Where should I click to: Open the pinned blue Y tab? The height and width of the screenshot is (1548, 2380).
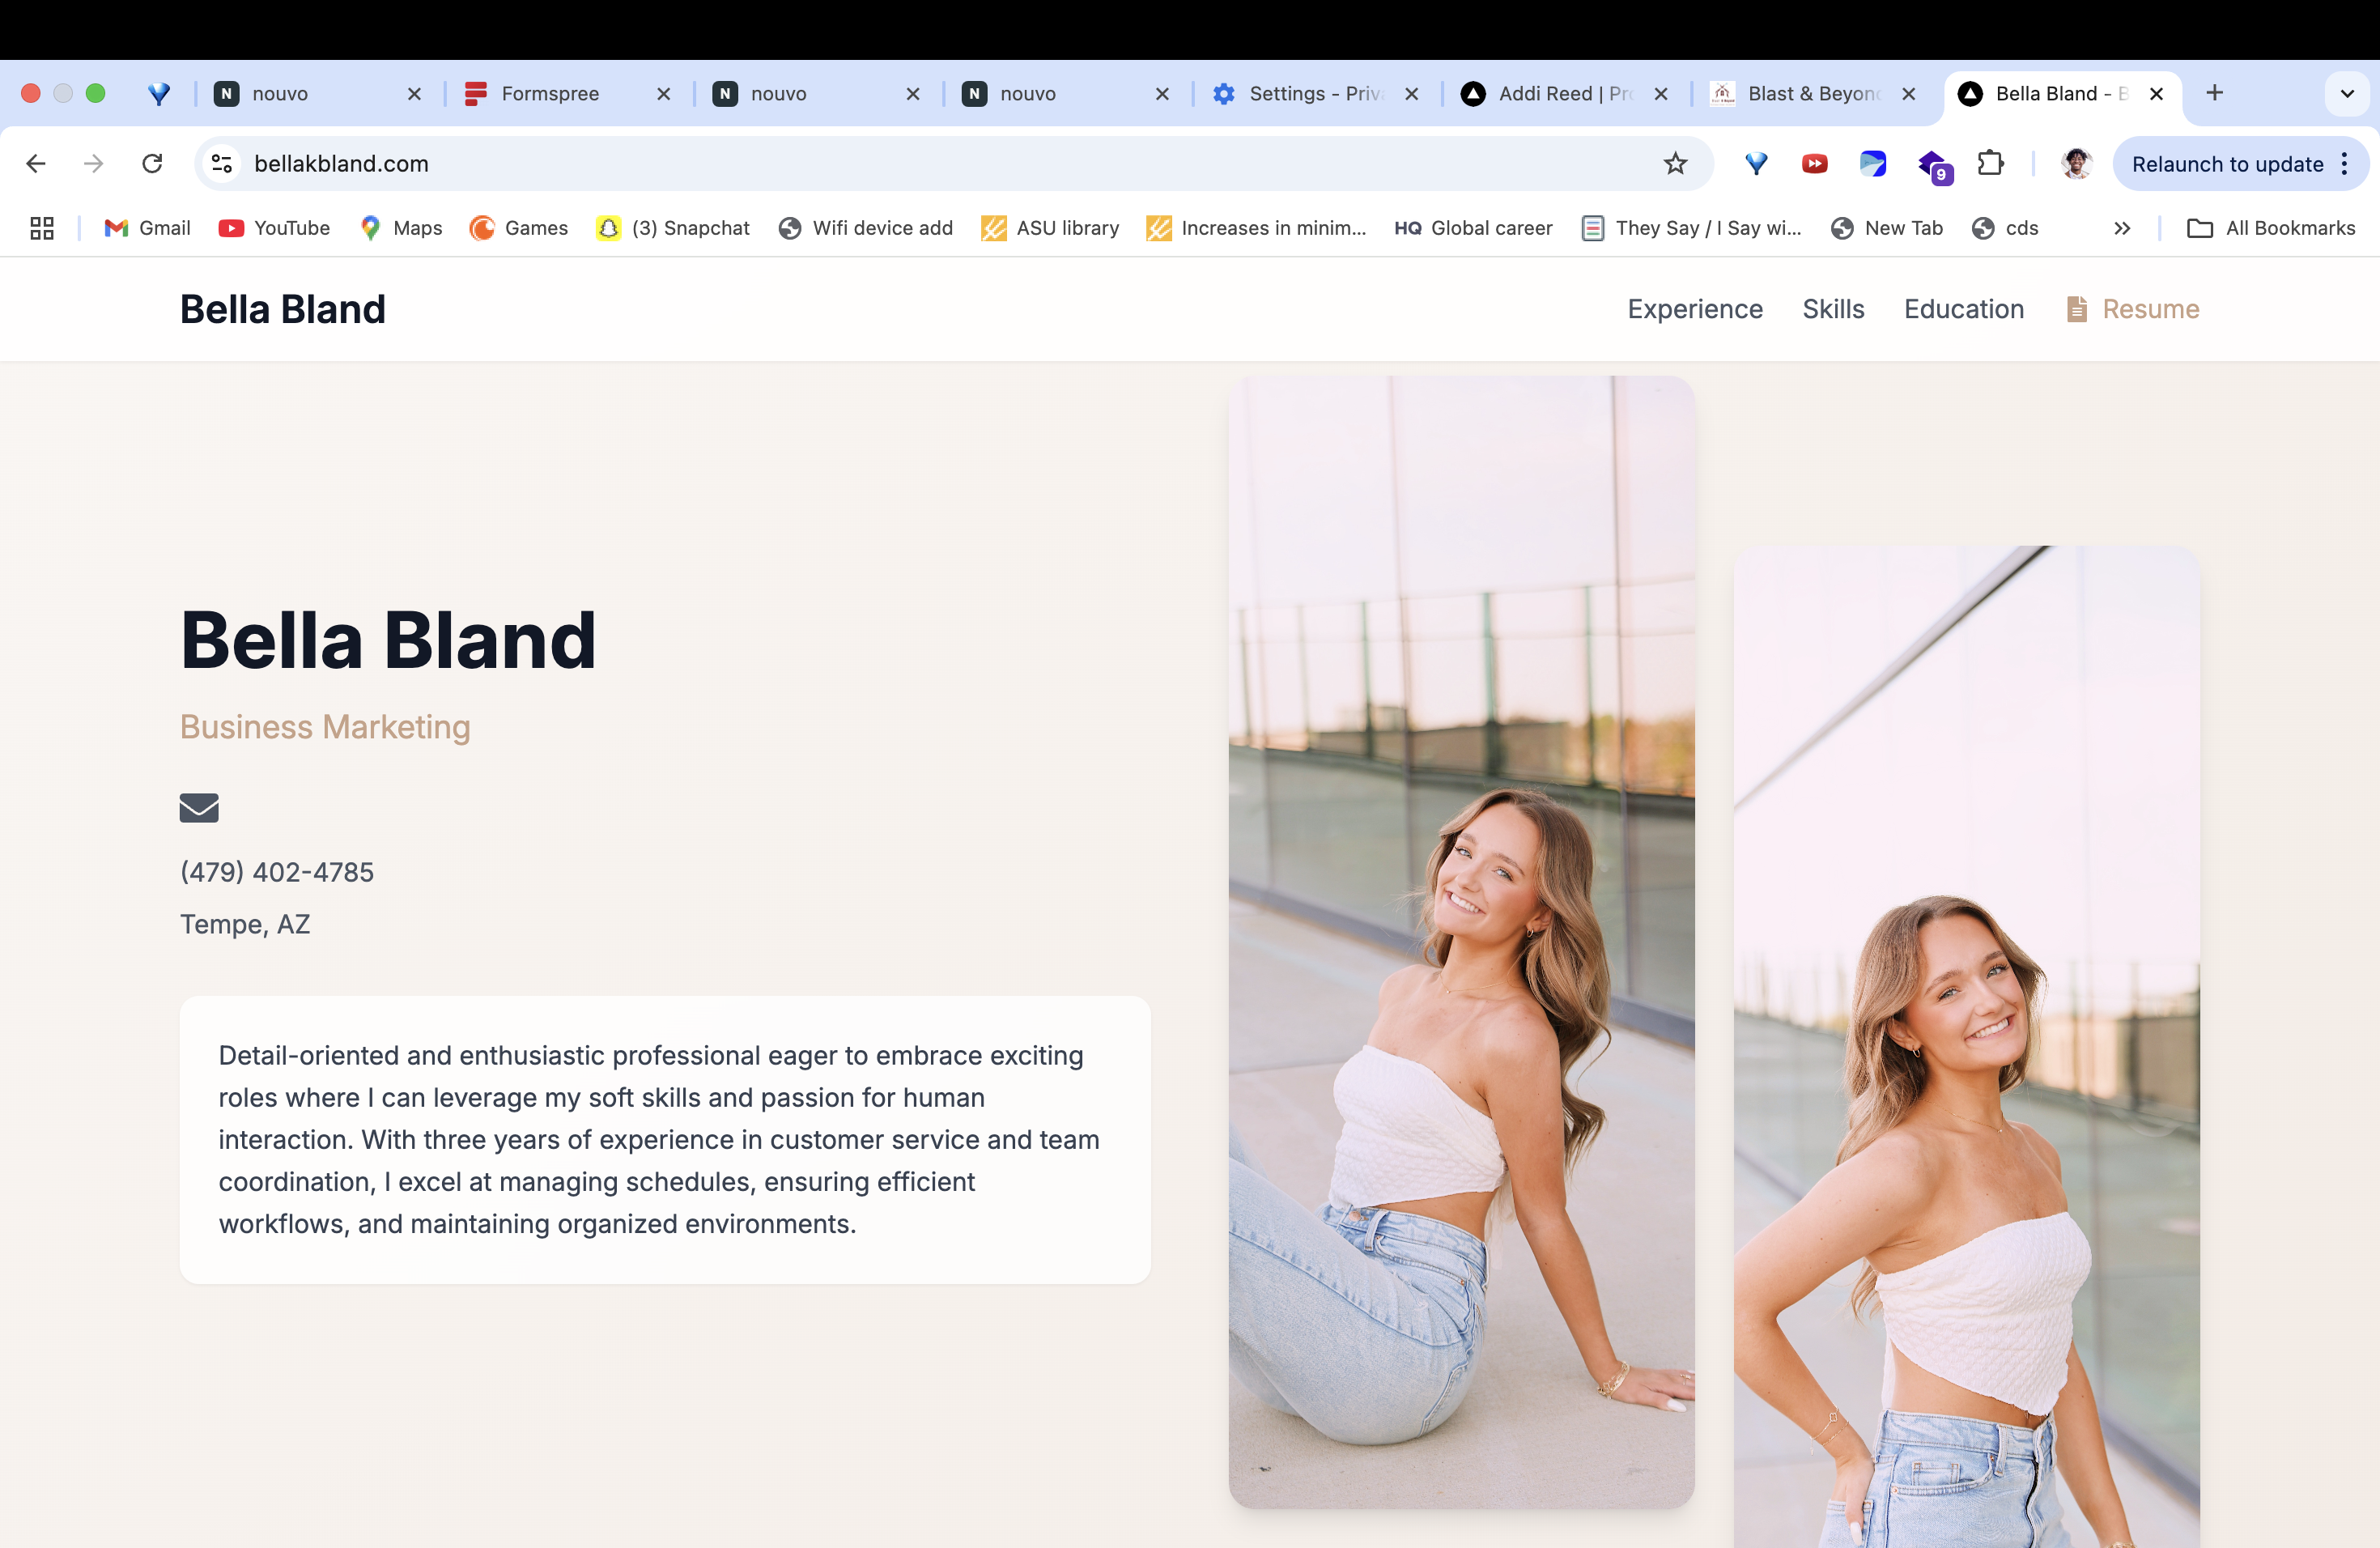[x=159, y=93]
